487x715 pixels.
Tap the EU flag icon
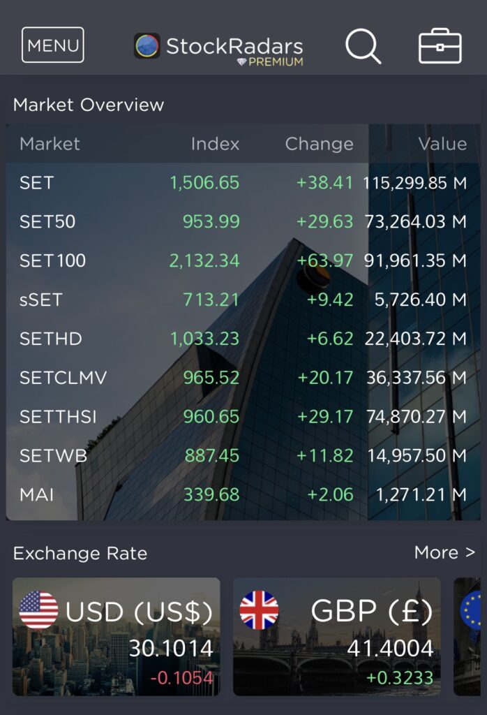click(x=472, y=610)
